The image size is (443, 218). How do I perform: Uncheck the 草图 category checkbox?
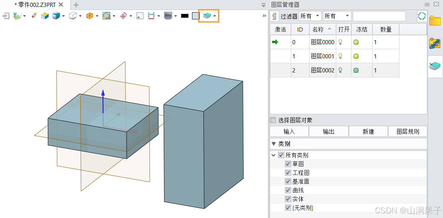pyautogui.click(x=288, y=164)
